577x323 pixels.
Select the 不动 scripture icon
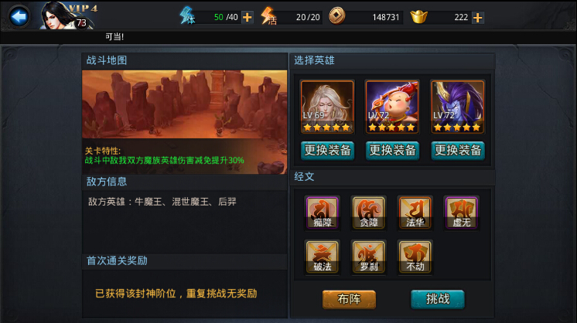tap(415, 257)
